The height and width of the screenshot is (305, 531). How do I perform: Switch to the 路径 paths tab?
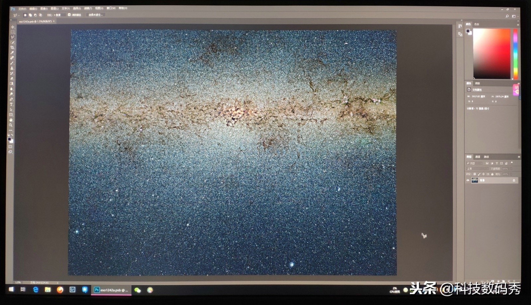pyautogui.click(x=486, y=157)
